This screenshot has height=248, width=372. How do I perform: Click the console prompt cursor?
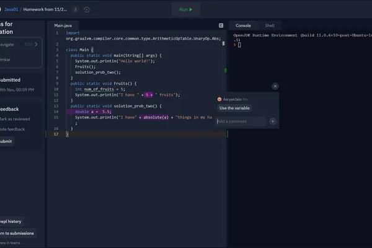(239, 45)
